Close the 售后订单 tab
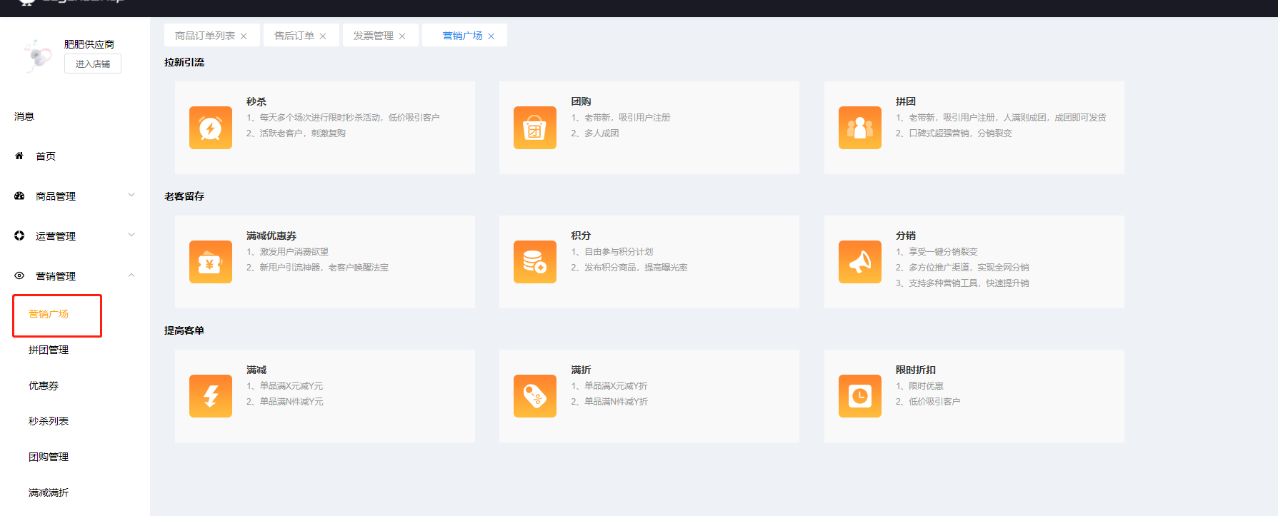The image size is (1278, 516). [323, 36]
